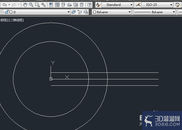Expand the undo history dropdown arrow
This screenshot has width=182, height=130.
click(x=9, y=5)
